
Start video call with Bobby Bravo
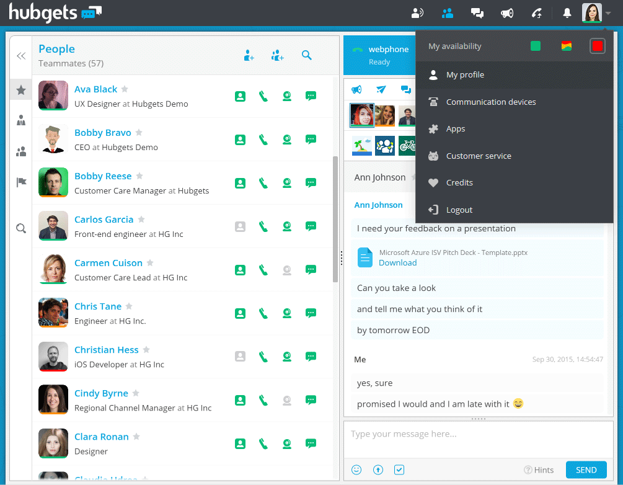point(287,140)
